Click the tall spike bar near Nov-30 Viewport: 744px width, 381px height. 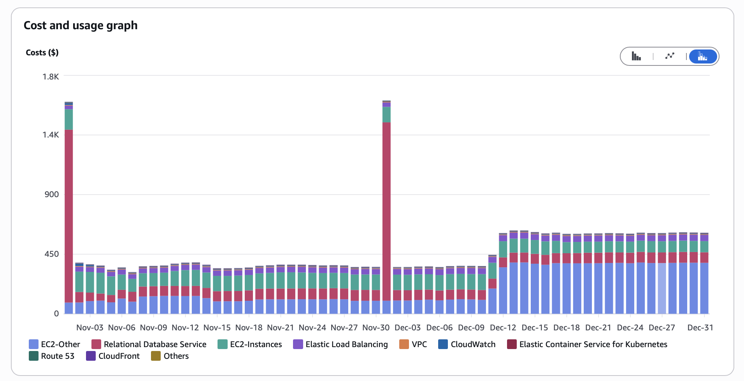[386, 210]
